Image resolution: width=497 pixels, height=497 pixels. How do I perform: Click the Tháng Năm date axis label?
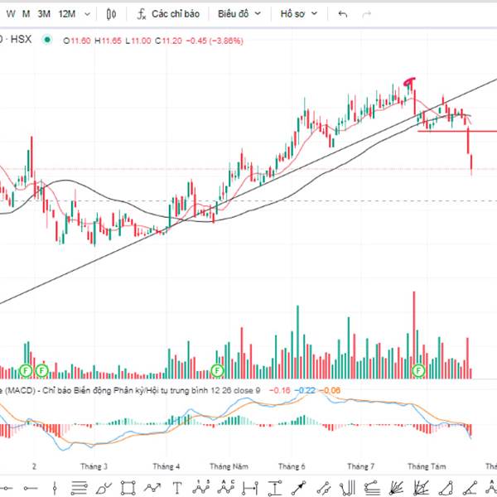point(229,466)
